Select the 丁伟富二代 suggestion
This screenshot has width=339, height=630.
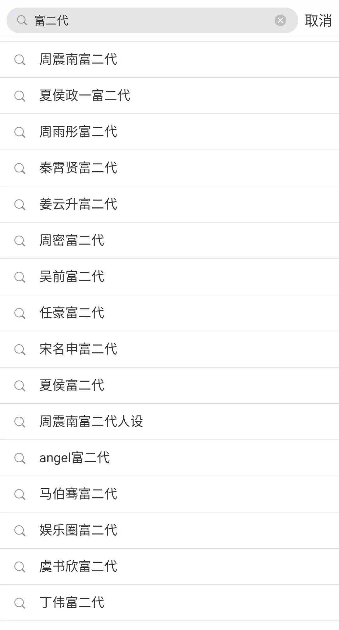click(72, 603)
